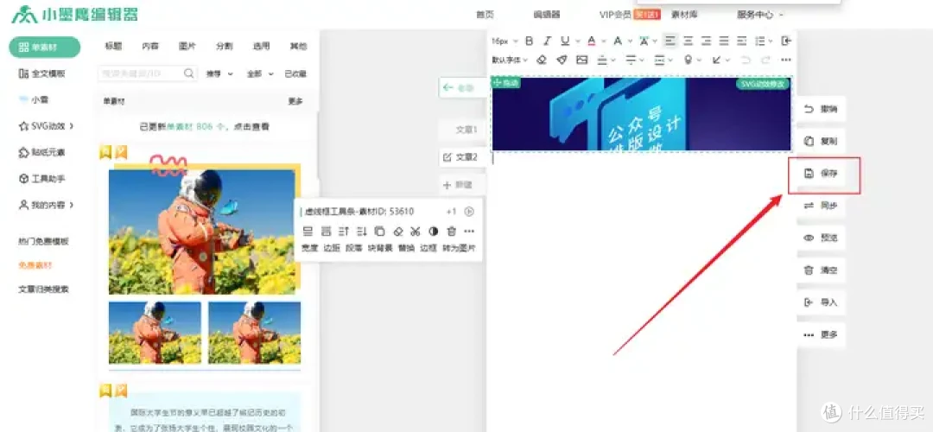Switch to the 分割 material tab

(x=225, y=46)
